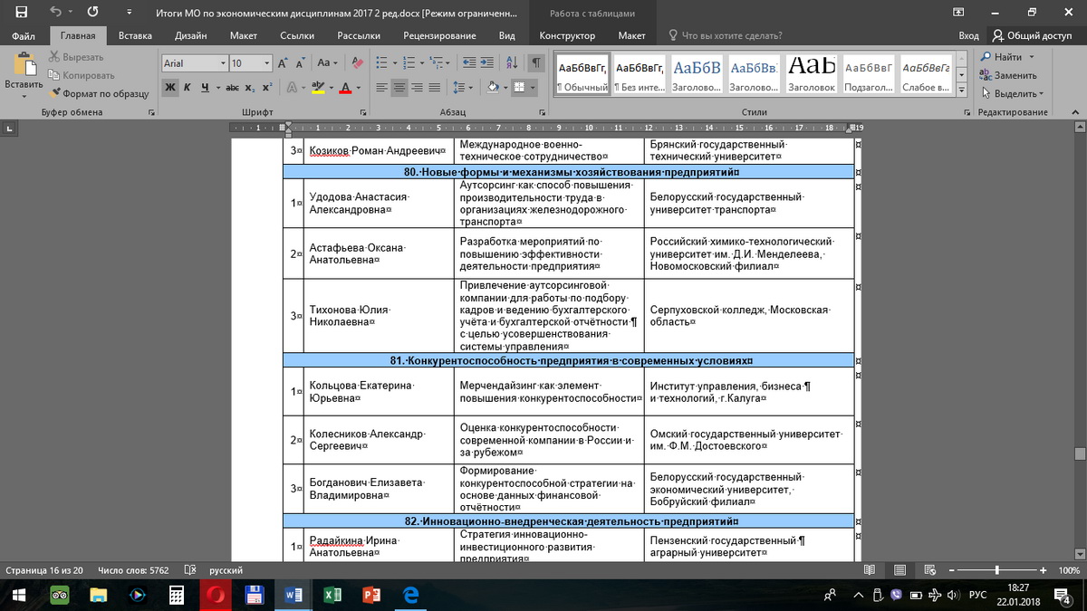Viewport: 1087px width, 611px height.
Task: Apply yellow text highlight color
Action: tap(317, 88)
